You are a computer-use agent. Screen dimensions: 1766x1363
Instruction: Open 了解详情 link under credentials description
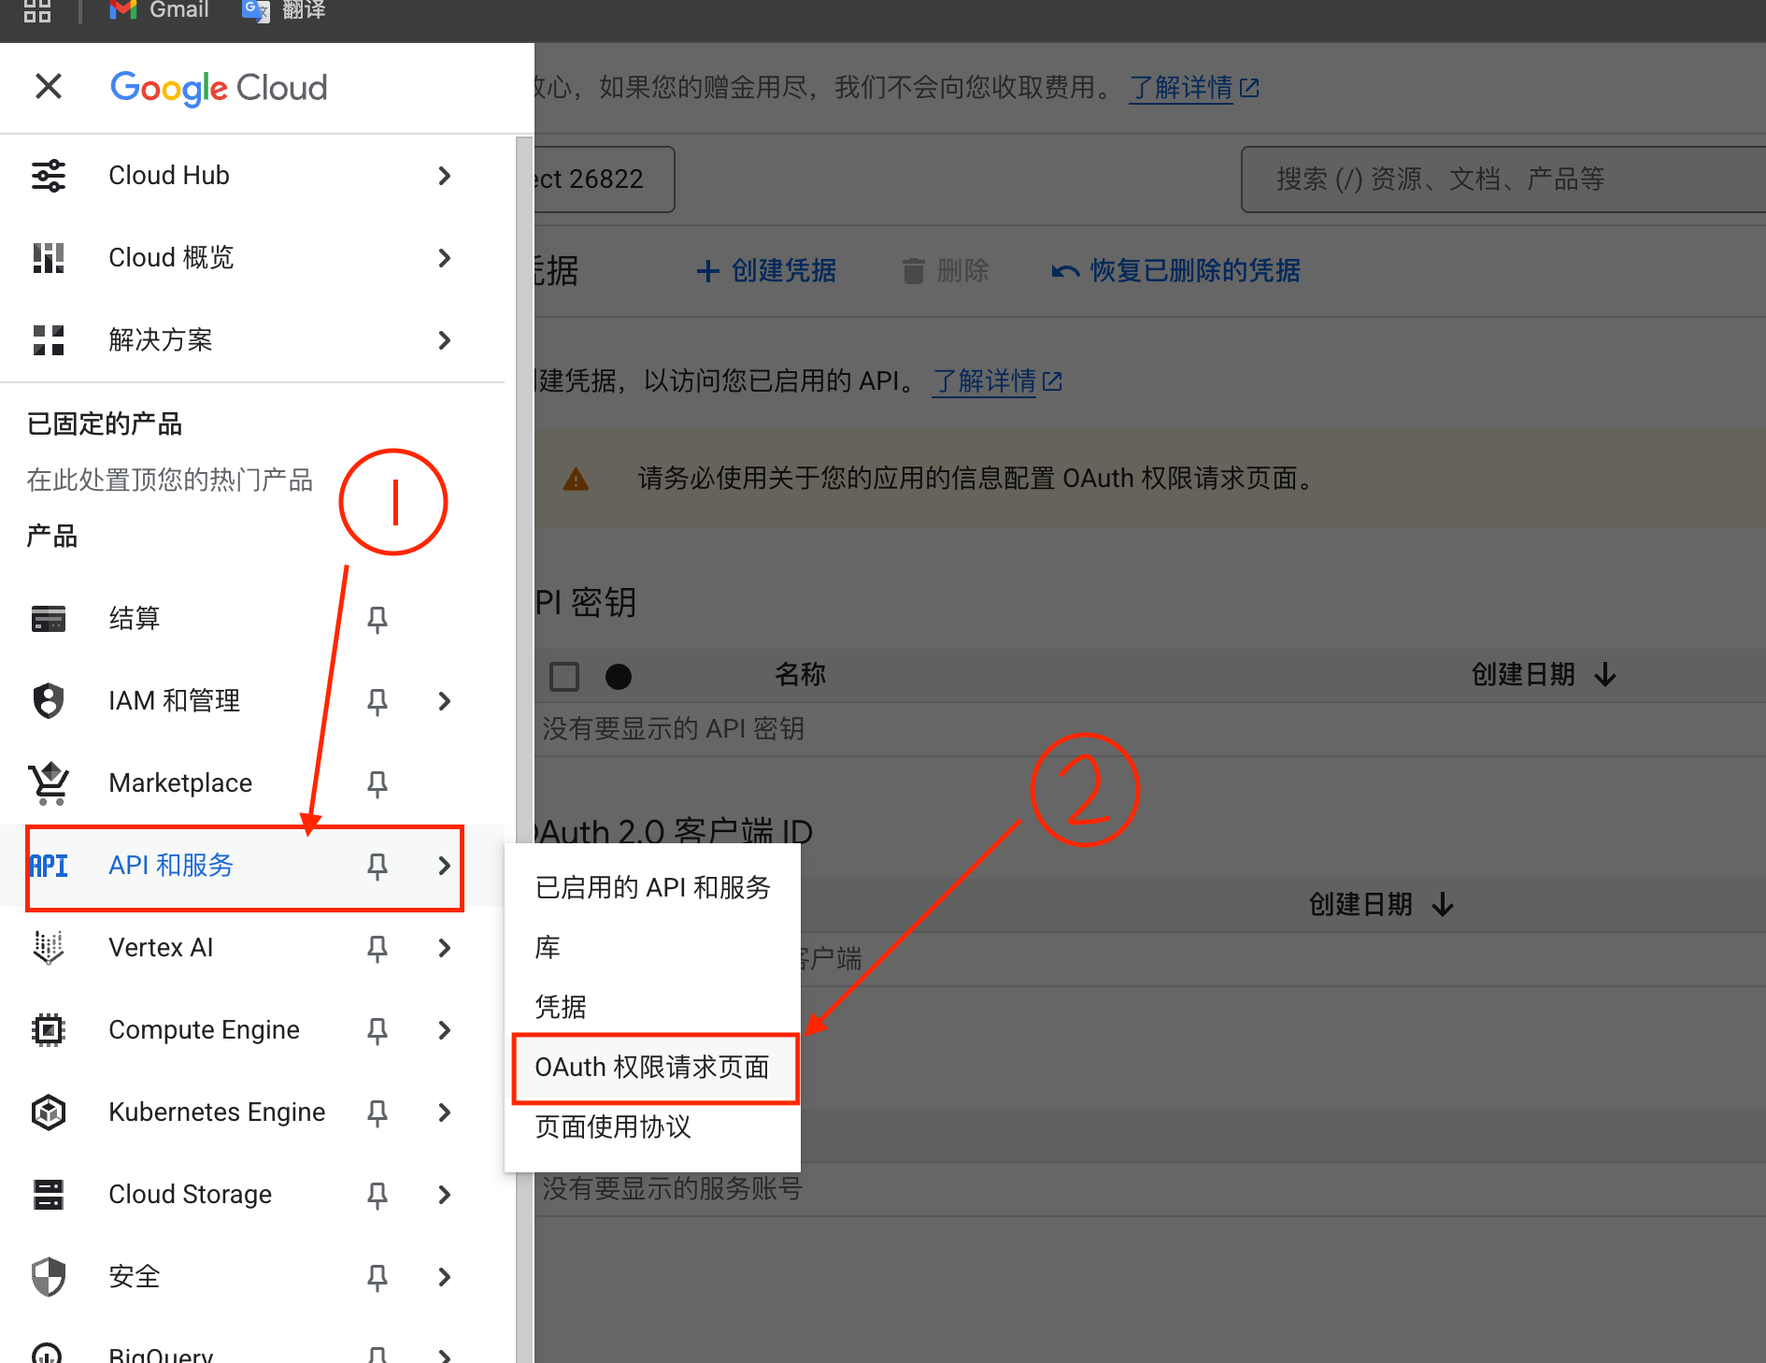click(x=997, y=381)
